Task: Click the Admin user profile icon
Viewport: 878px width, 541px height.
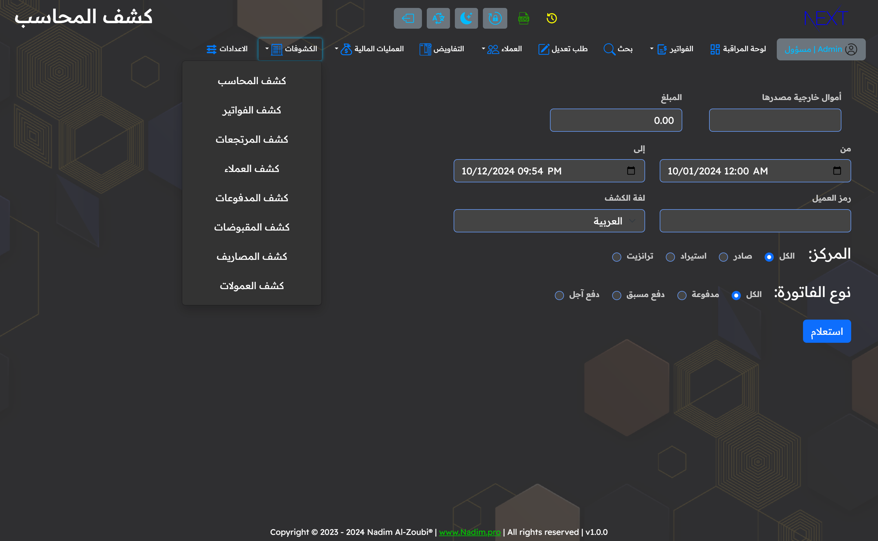Action: tap(851, 49)
